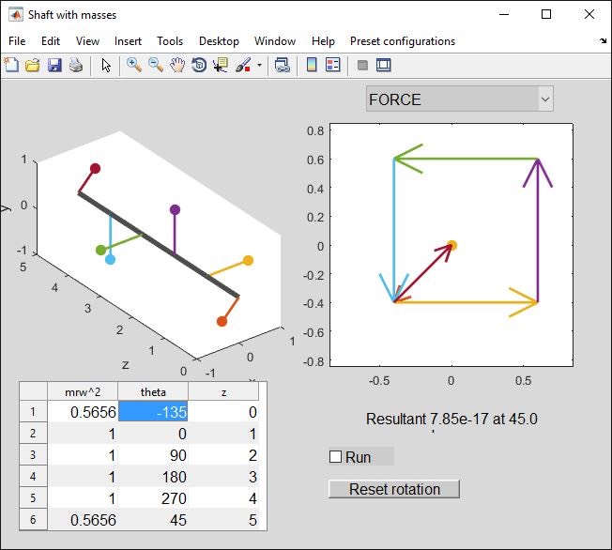Toggle the Run checkbox

pyautogui.click(x=336, y=457)
